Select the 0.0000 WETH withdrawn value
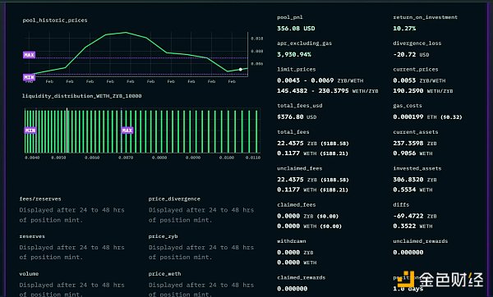The height and width of the screenshot is (297, 493). click(297, 263)
